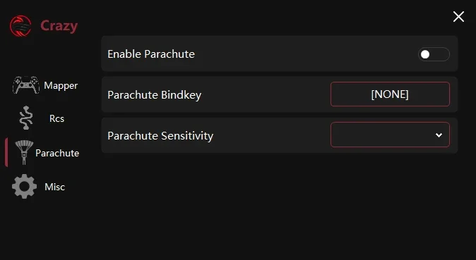Image resolution: width=476 pixels, height=260 pixels.
Task: Click the Rcs recoil squiggle icon
Action: (26, 118)
